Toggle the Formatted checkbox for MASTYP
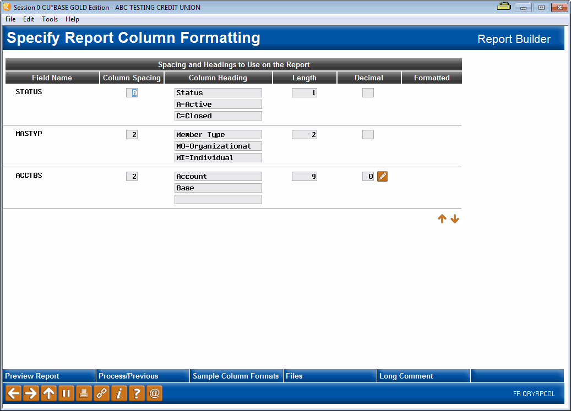The width and height of the screenshot is (571, 411). 367,134
